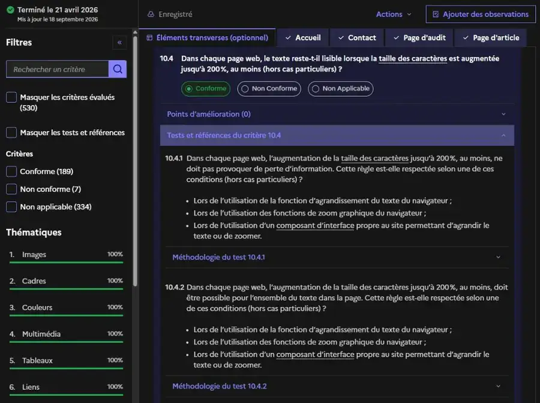Open taille des caractères link in criterion 10.4
This screenshot has height=403, width=540.
click(413, 58)
